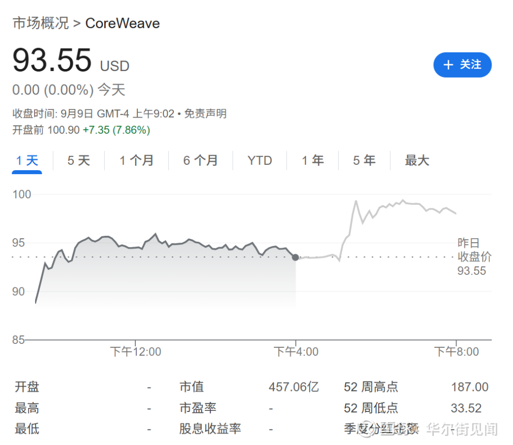Click the CoreWeave breadcrumb title

(x=122, y=23)
